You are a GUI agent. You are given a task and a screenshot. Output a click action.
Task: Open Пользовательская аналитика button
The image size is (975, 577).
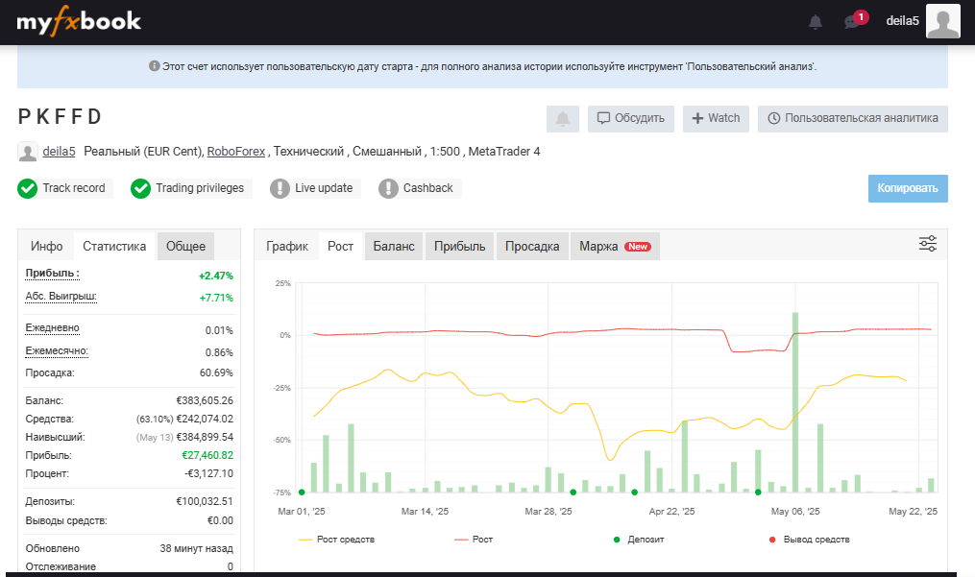click(x=852, y=118)
